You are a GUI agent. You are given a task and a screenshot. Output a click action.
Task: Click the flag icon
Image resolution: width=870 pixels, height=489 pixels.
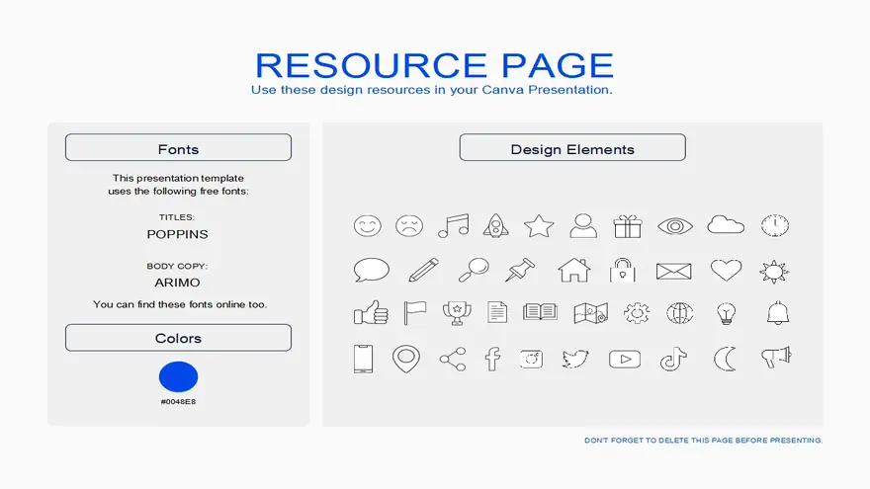coord(415,313)
